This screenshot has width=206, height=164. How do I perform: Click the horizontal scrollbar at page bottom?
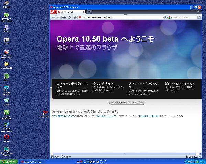(125, 153)
